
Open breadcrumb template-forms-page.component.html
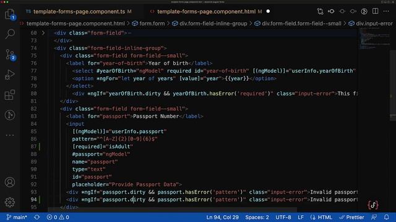click(75, 23)
